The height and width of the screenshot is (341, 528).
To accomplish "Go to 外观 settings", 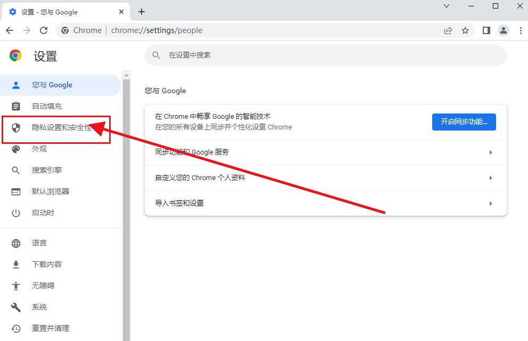I will click(61, 149).
